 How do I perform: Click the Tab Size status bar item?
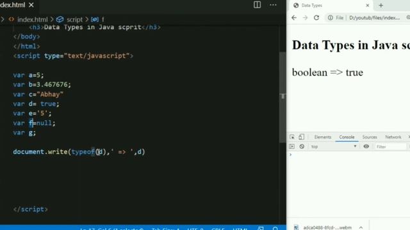click(x=166, y=229)
